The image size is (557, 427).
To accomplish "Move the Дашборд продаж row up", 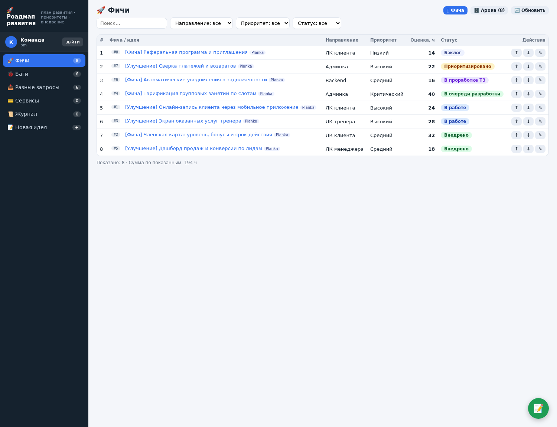I will coord(517,149).
